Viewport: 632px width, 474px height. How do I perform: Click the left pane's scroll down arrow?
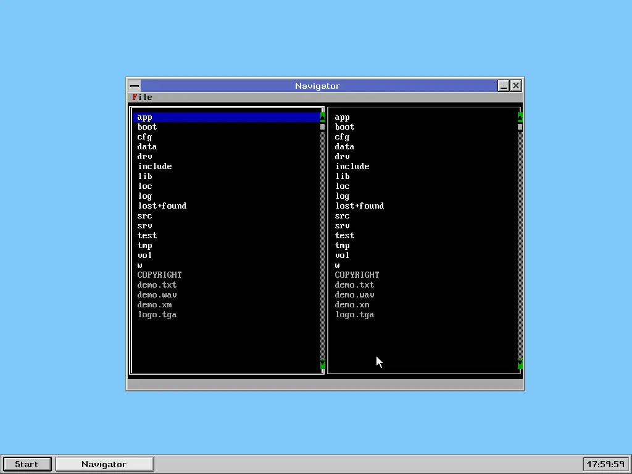point(322,365)
